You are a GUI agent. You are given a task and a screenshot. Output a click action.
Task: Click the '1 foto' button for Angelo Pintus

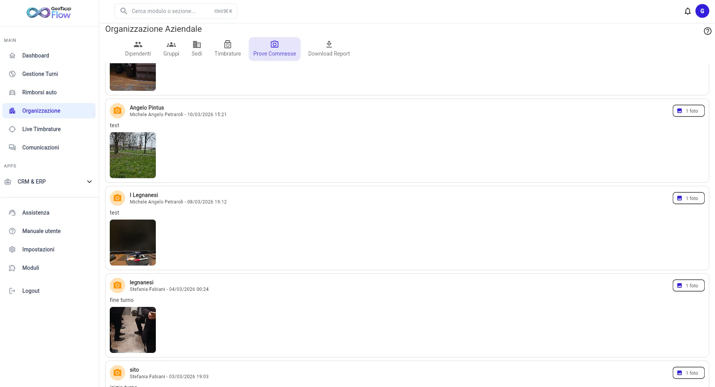click(x=688, y=111)
